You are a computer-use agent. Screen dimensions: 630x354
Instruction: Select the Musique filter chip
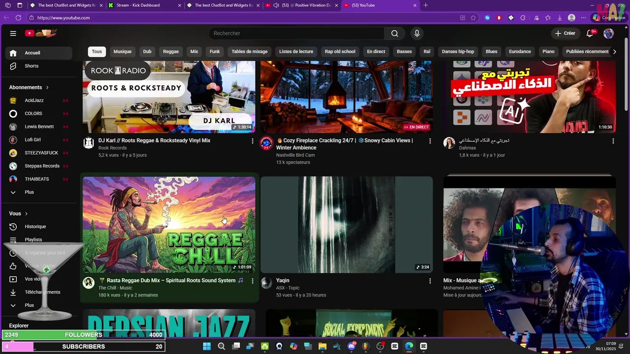pos(123,52)
